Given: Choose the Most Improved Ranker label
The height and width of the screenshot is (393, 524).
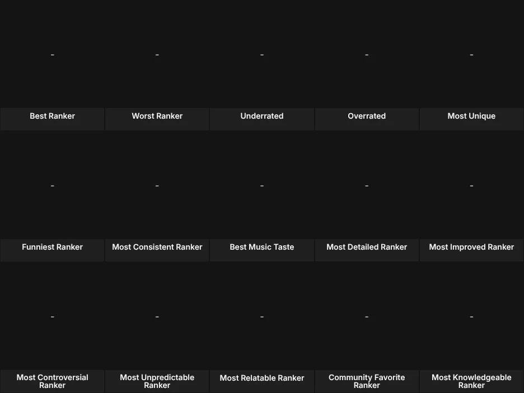Looking at the screenshot, I should (471, 247).
